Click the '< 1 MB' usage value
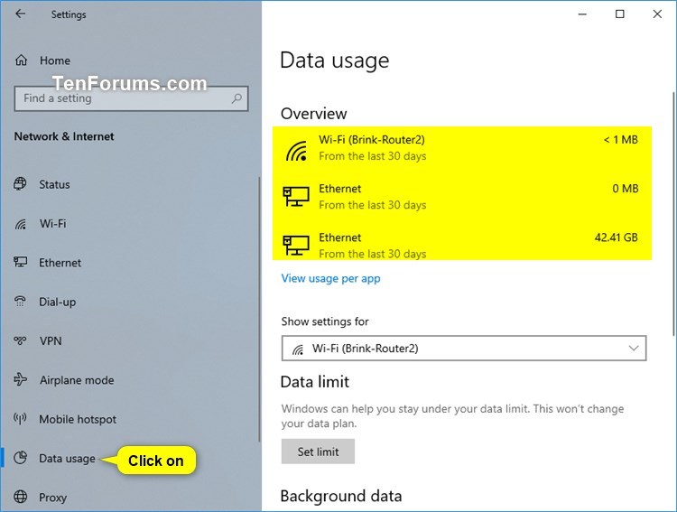This screenshot has width=677, height=512. [x=620, y=140]
